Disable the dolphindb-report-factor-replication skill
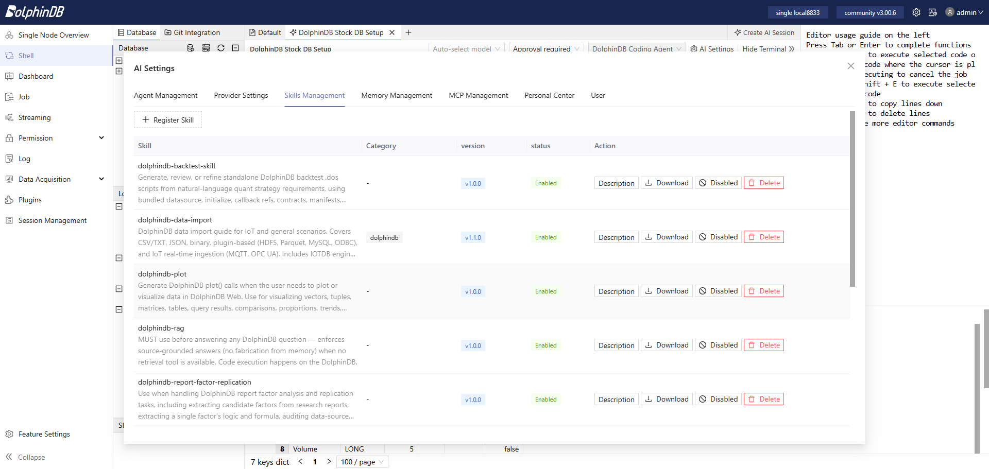The width and height of the screenshot is (989, 469). click(x=718, y=399)
